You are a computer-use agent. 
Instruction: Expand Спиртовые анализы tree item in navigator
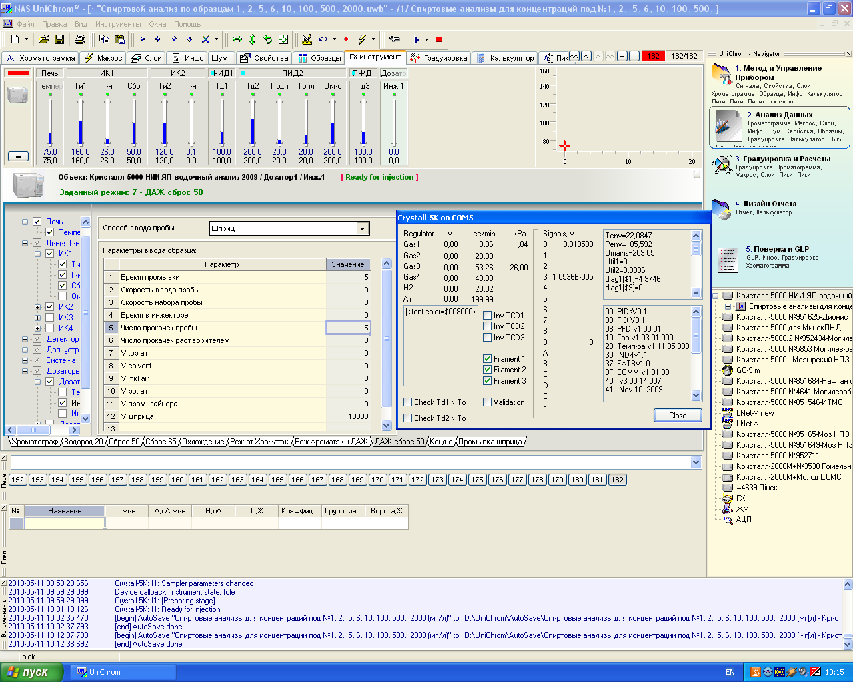pyautogui.click(x=728, y=306)
